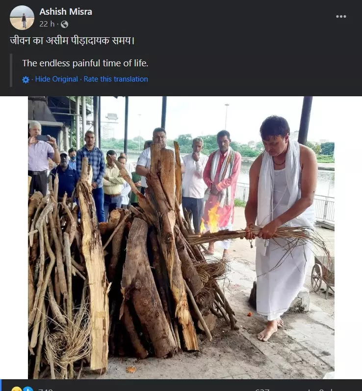This screenshot has width=362, height=391.
Task: Click the man in white holding burning grass
Action: pyautogui.click(x=280, y=224)
